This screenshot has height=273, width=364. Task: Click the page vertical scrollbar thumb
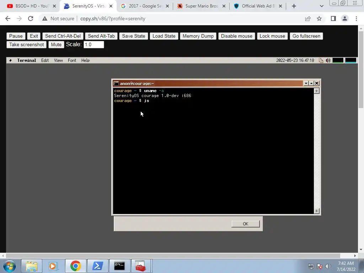click(361, 70)
